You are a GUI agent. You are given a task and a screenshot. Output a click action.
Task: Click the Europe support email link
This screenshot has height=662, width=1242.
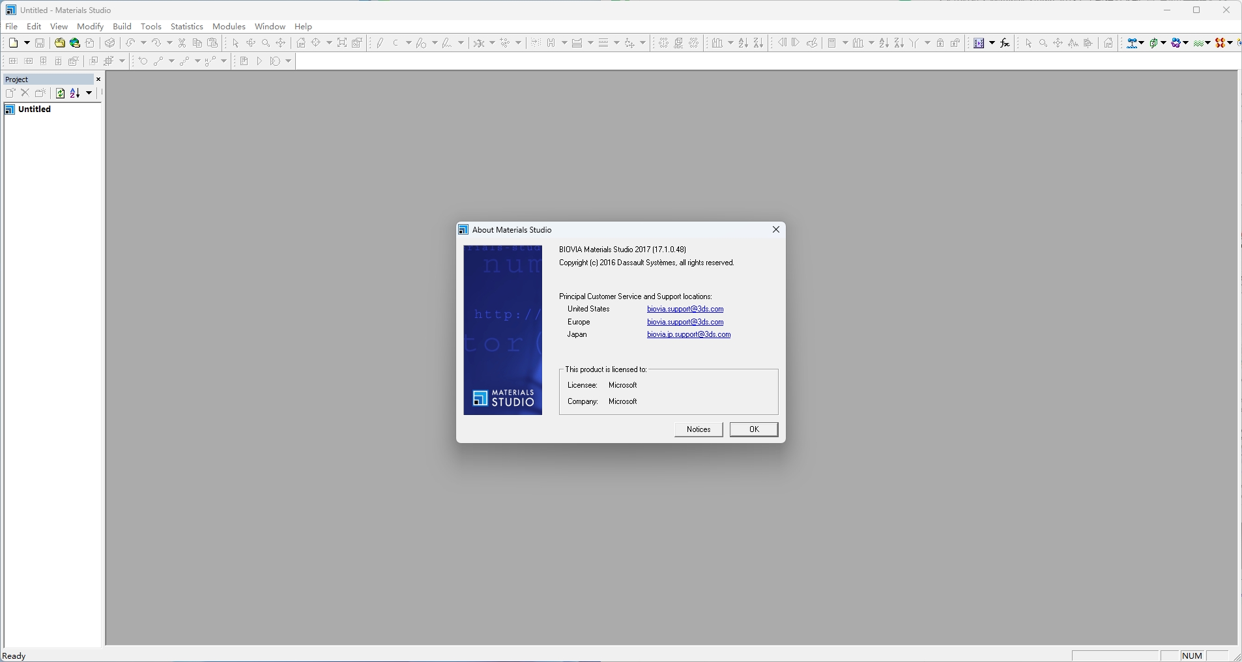point(685,322)
